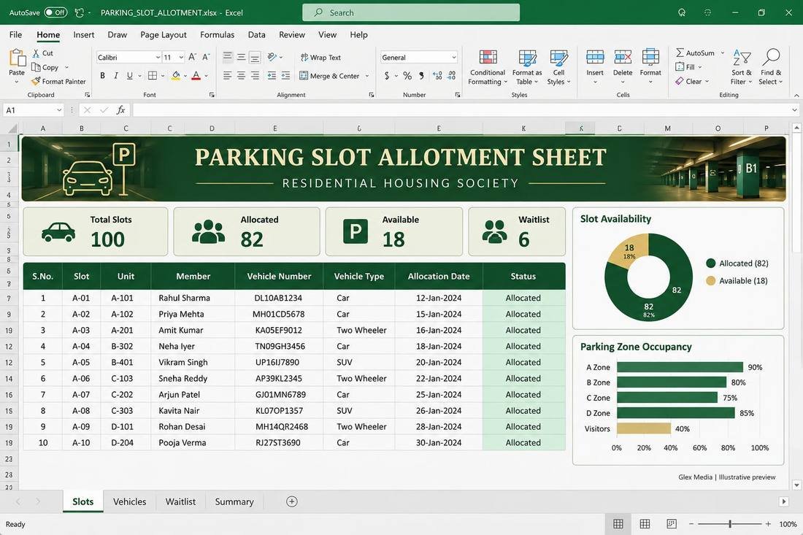
Task: Switch to the Insert ribbon tab
Action: 83,34
